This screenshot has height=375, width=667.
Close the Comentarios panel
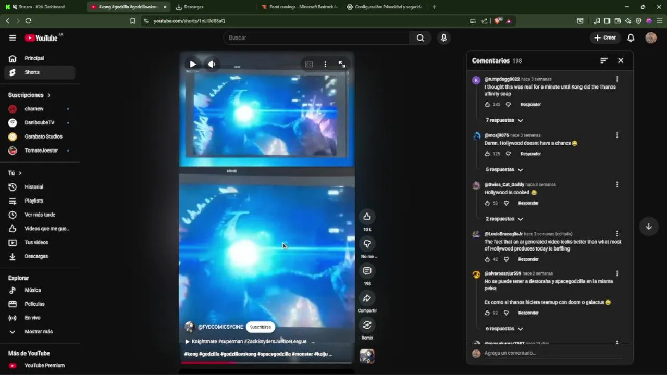tap(621, 60)
